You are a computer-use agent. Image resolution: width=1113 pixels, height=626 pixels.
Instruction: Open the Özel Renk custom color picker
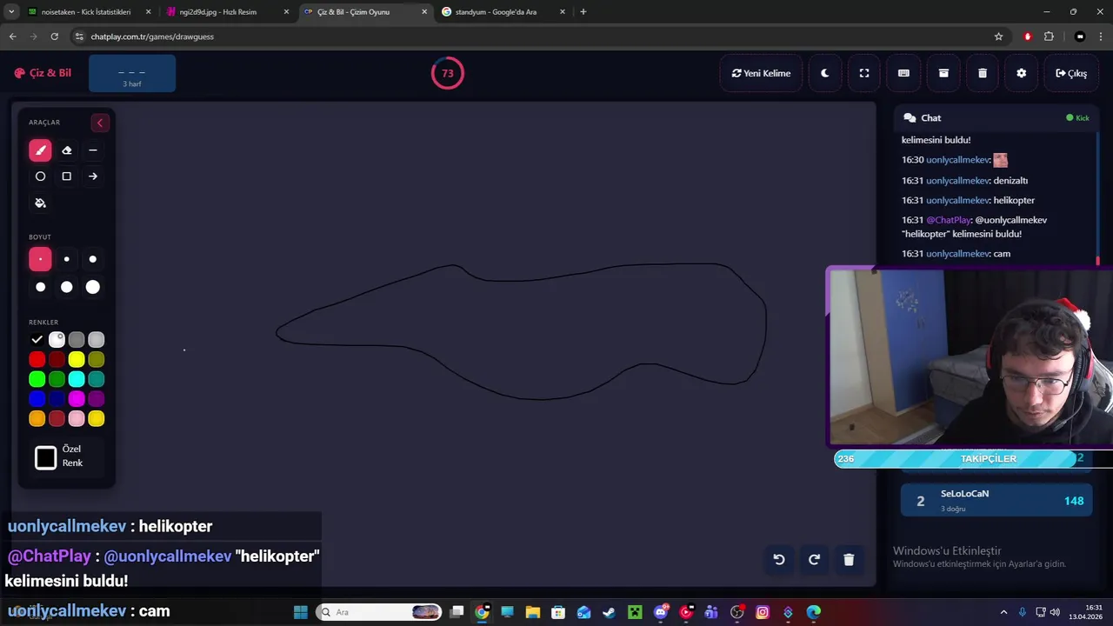(x=45, y=457)
